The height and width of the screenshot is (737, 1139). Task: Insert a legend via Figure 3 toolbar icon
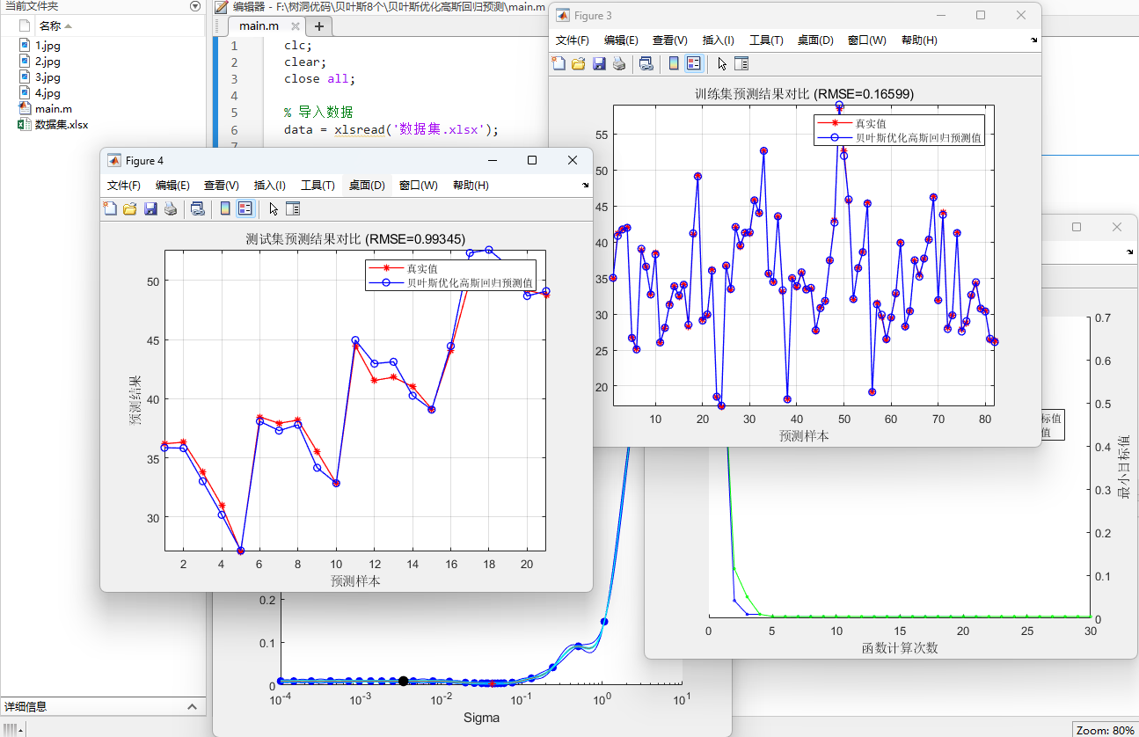692,63
